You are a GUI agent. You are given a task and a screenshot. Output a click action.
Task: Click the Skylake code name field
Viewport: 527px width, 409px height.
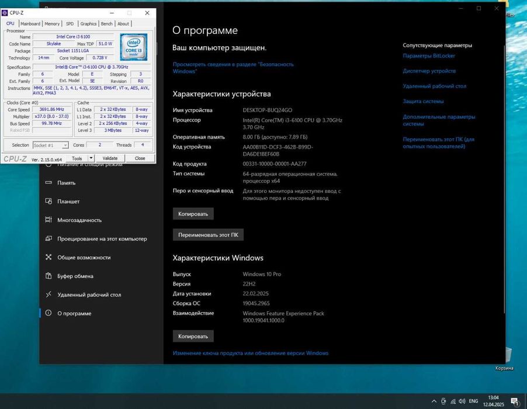click(x=54, y=44)
